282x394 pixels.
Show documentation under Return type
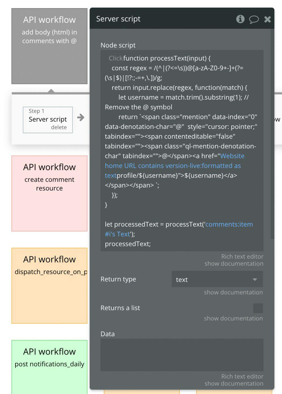[233, 292]
